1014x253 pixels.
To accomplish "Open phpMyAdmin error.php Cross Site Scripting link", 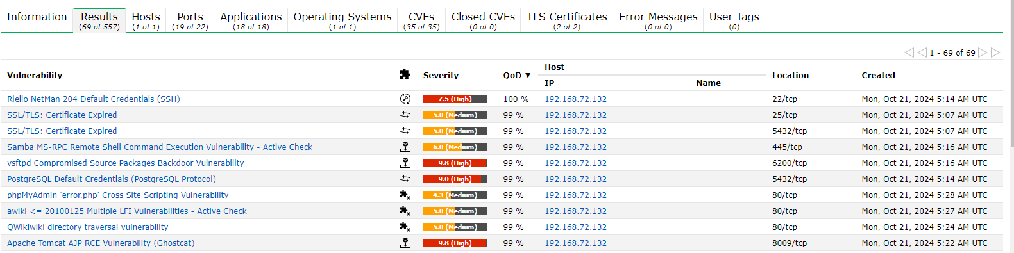I will pos(117,195).
